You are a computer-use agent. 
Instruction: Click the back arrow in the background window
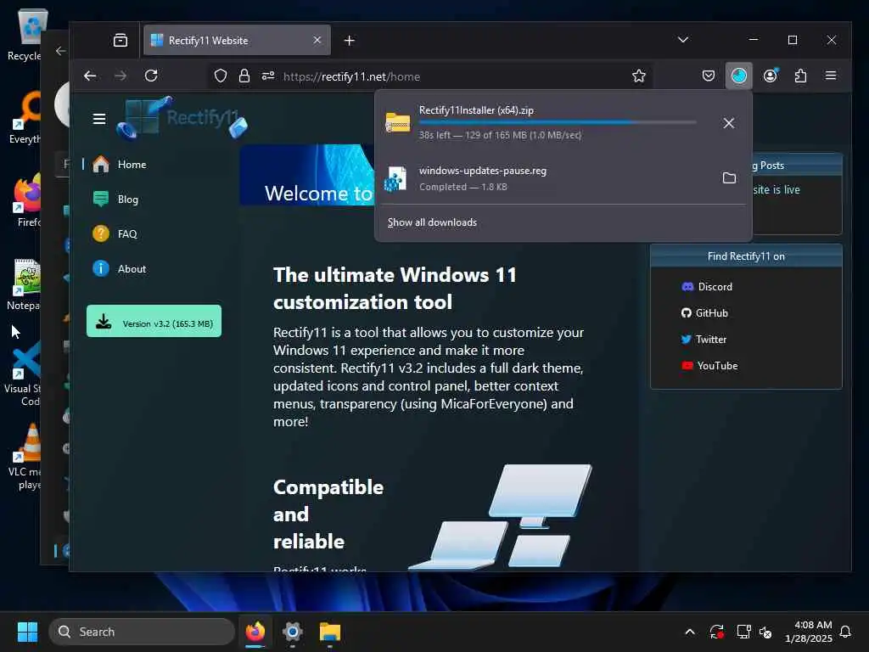[60, 51]
